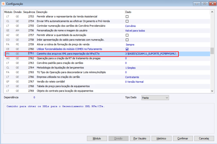Viewport: 217px width, 144px height.
Task: Click sequence number 2761
Action: [x=31, y=53]
